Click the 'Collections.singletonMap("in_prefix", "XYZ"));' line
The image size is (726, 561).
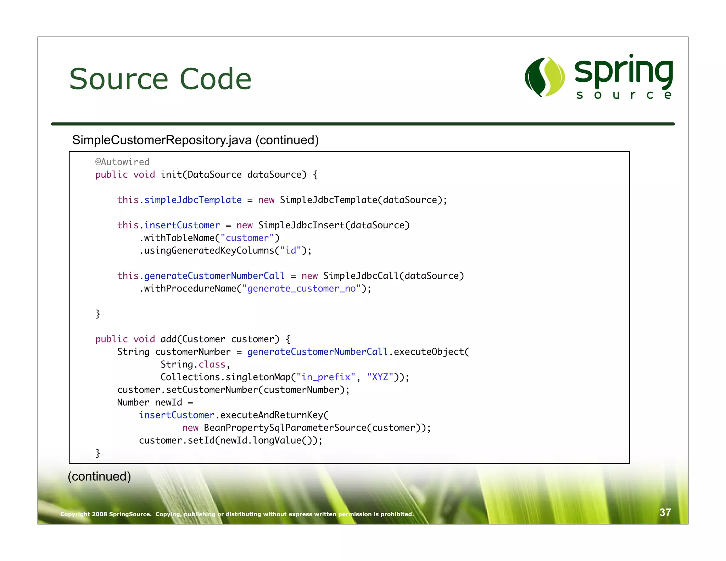pos(285,377)
